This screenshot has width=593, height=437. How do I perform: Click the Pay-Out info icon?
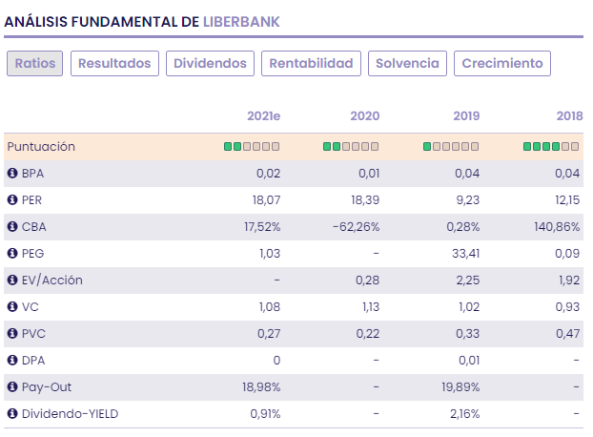[12, 387]
